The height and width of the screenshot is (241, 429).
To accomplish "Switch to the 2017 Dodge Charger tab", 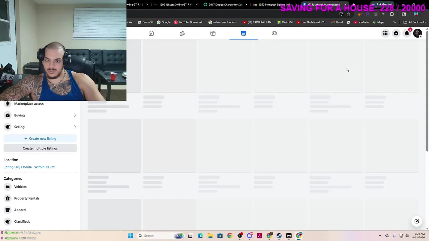I will 225,5.
